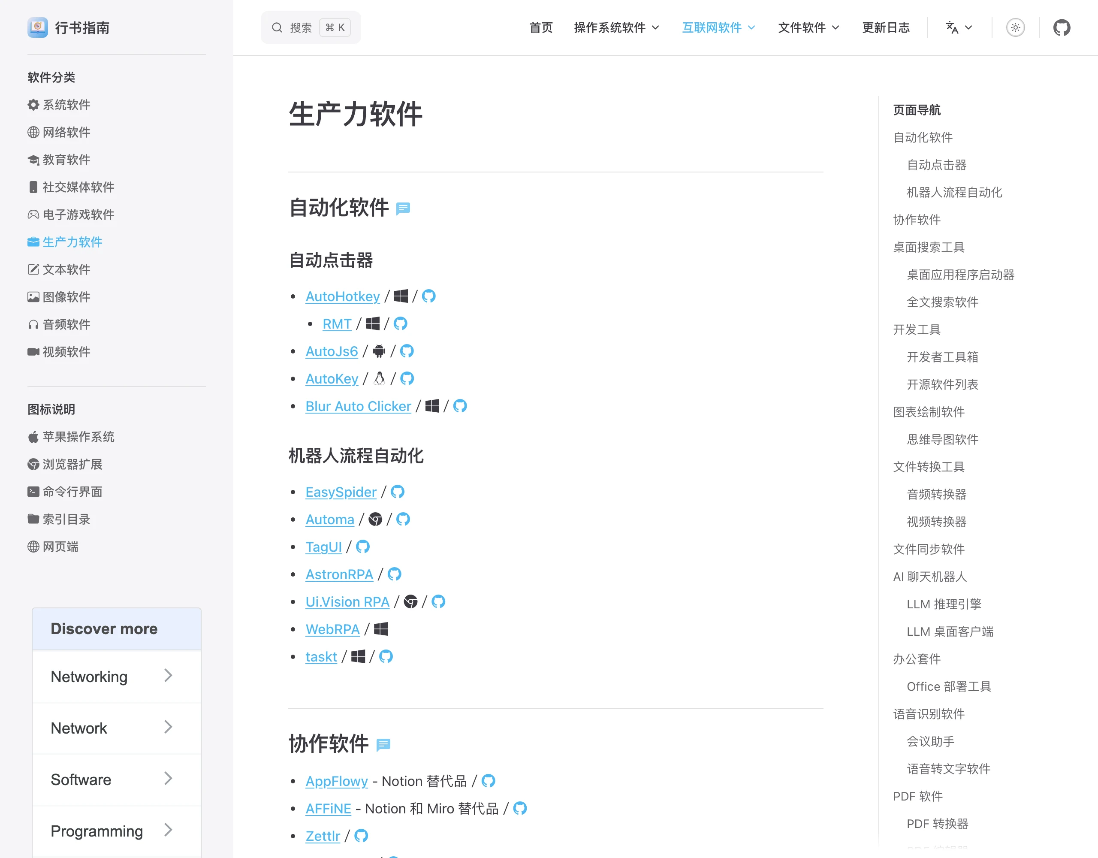Open the language selector dropdown

click(x=959, y=27)
